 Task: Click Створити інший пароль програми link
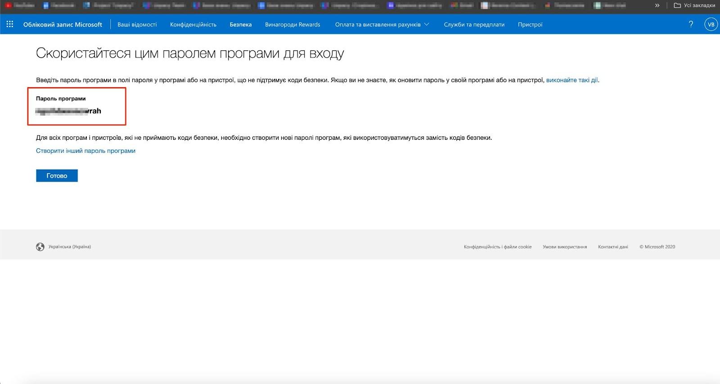pos(85,151)
